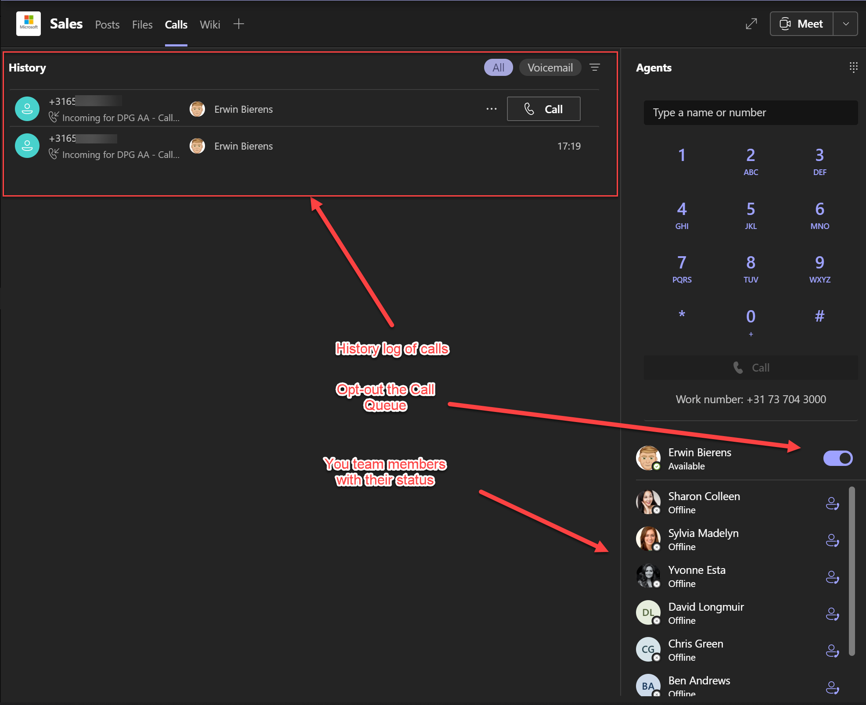Switch to the Posts tab
Screen dimensions: 866x705
(x=107, y=25)
